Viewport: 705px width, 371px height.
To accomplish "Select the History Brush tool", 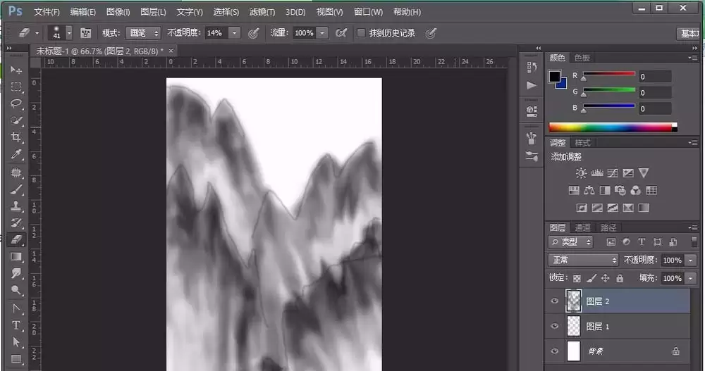I will pyautogui.click(x=16, y=222).
